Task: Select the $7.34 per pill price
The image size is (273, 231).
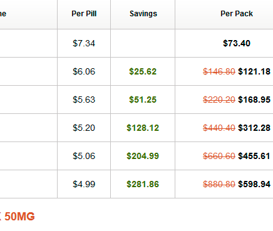Action: click(x=84, y=43)
